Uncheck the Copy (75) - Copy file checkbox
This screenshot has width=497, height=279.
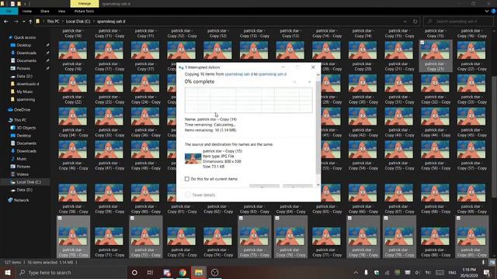click(241, 219)
